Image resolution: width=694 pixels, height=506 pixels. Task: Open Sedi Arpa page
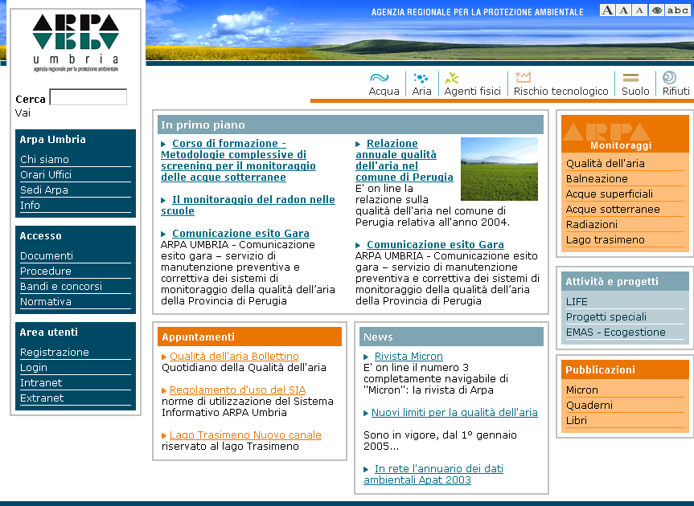click(x=43, y=190)
